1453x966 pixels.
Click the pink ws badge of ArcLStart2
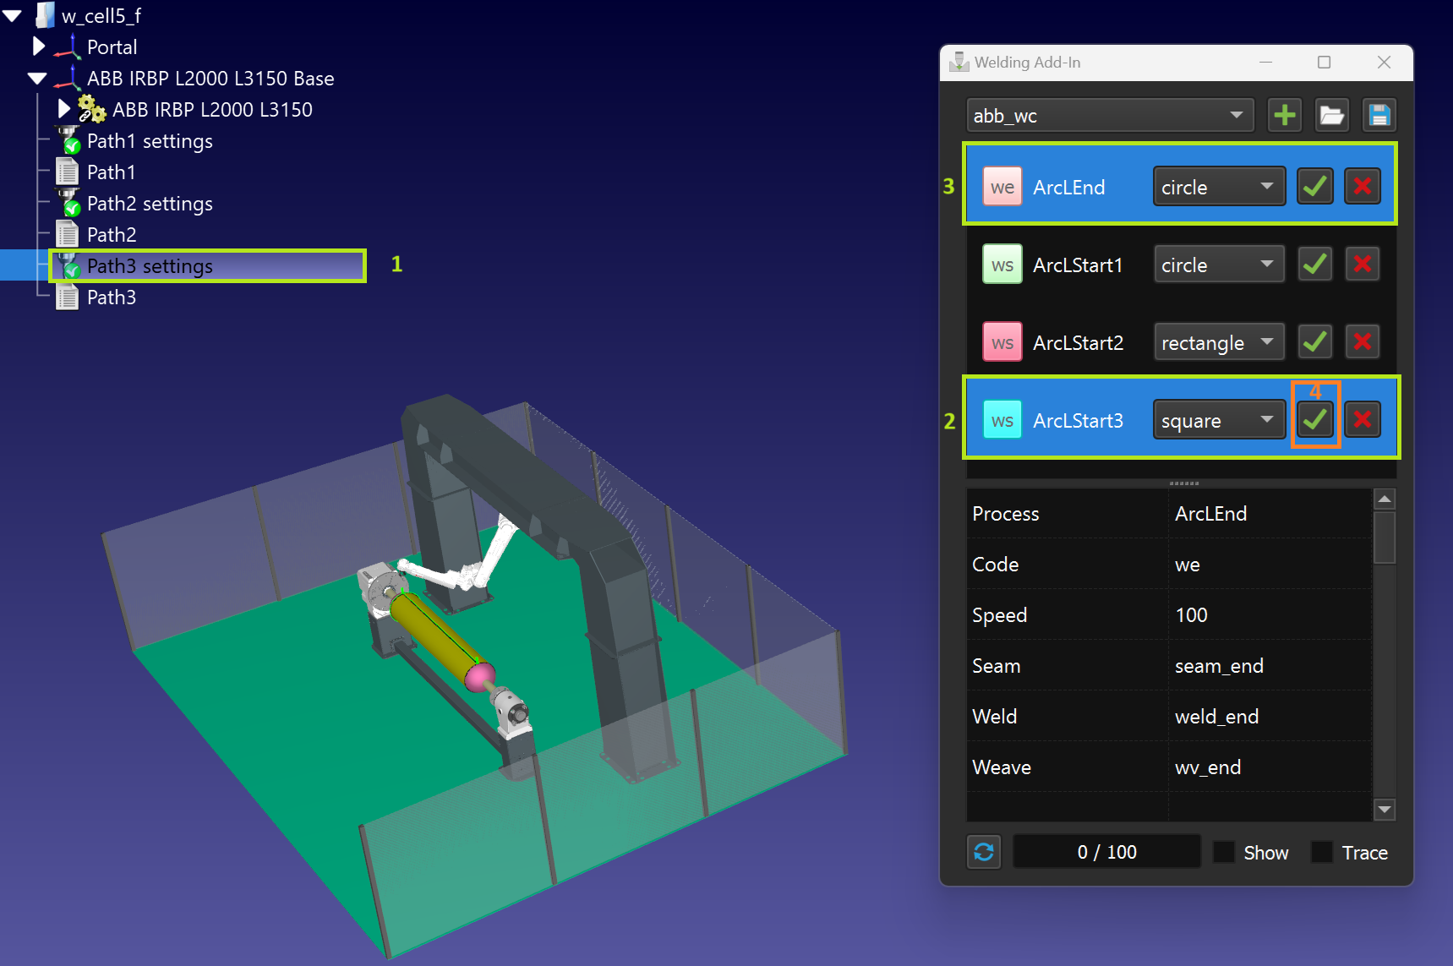click(x=1002, y=342)
